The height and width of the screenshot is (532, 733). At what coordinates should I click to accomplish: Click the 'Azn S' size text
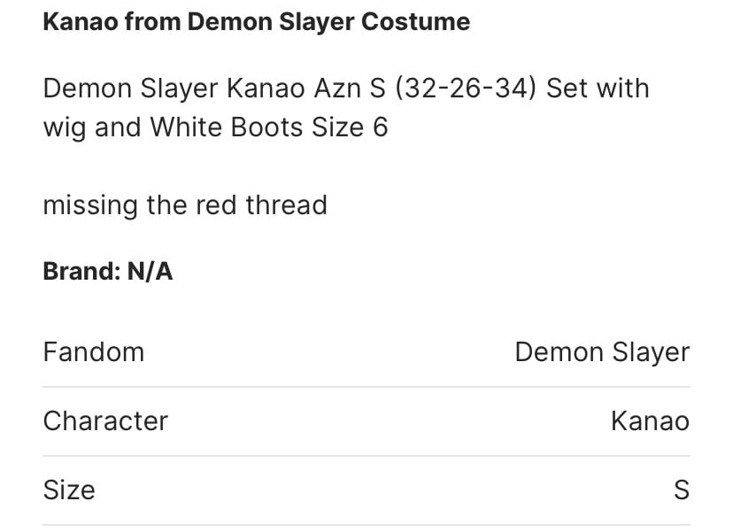pos(350,89)
